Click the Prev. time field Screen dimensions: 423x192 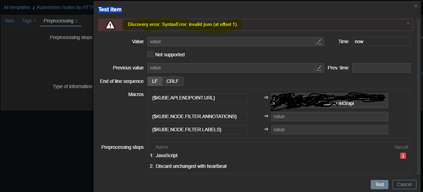click(x=381, y=68)
